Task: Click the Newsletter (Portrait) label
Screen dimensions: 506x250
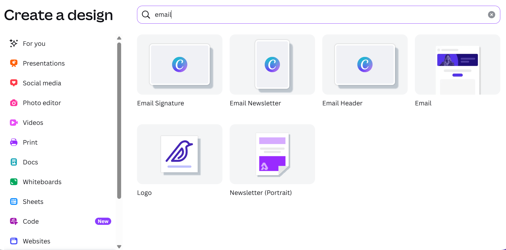Action: [261, 193]
